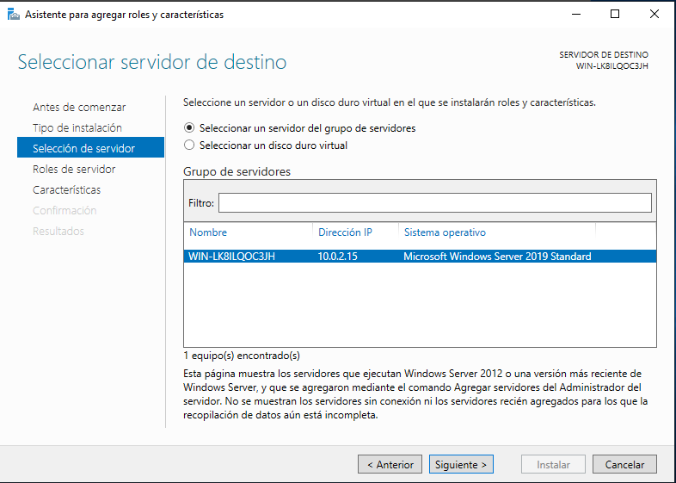The height and width of the screenshot is (483, 676).
Task: Sort by Sistema operativo column header
Action: coord(445,232)
